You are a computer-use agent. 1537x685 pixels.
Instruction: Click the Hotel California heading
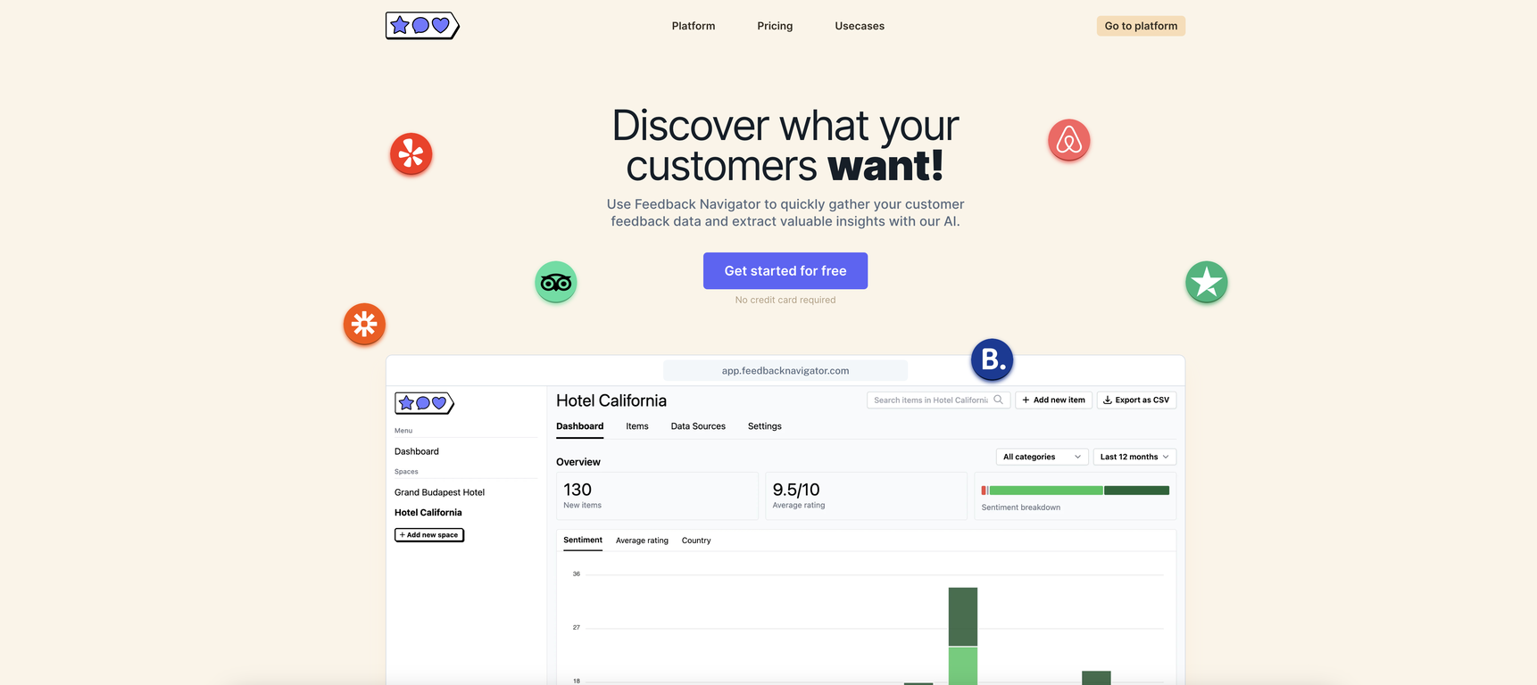(x=611, y=400)
